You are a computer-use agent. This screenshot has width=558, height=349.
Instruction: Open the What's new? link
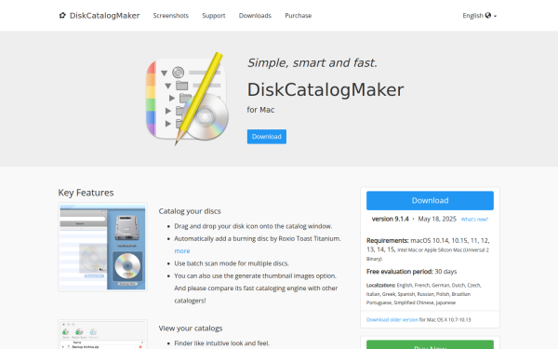(x=474, y=220)
